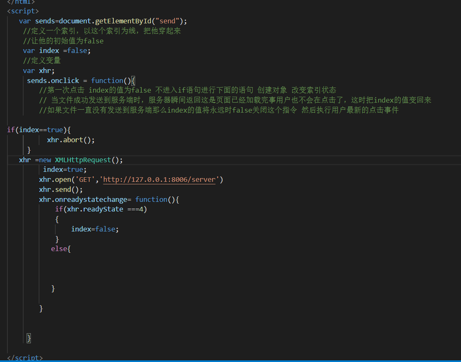Click the closing </script> tag
This screenshot has width=461, height=362.
[x=25, y=357]
